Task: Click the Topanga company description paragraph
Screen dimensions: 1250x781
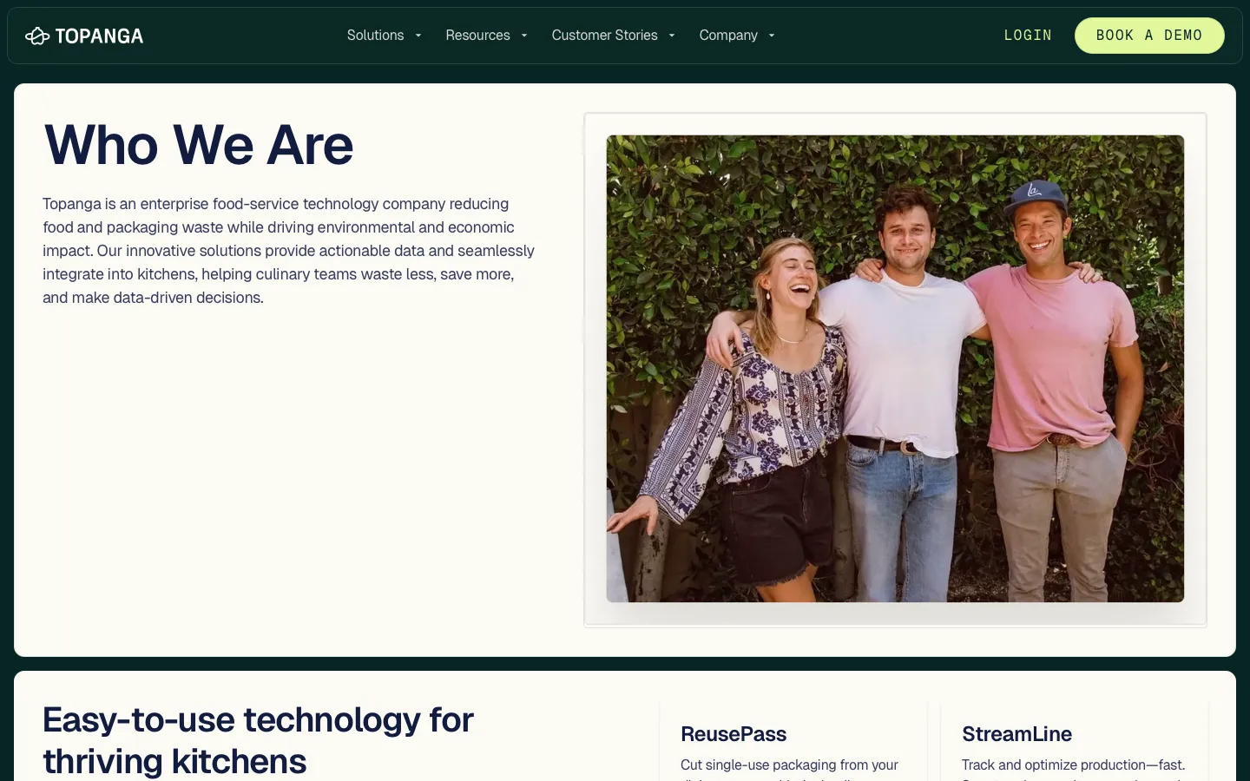Action: 289,251
